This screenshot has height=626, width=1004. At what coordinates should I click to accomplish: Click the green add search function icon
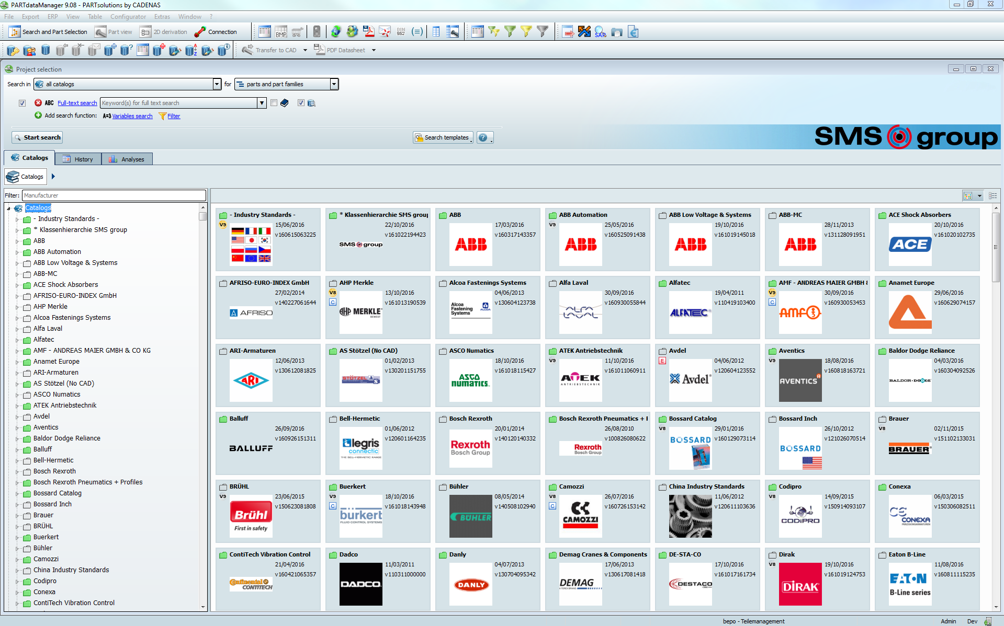click(38, 115)
